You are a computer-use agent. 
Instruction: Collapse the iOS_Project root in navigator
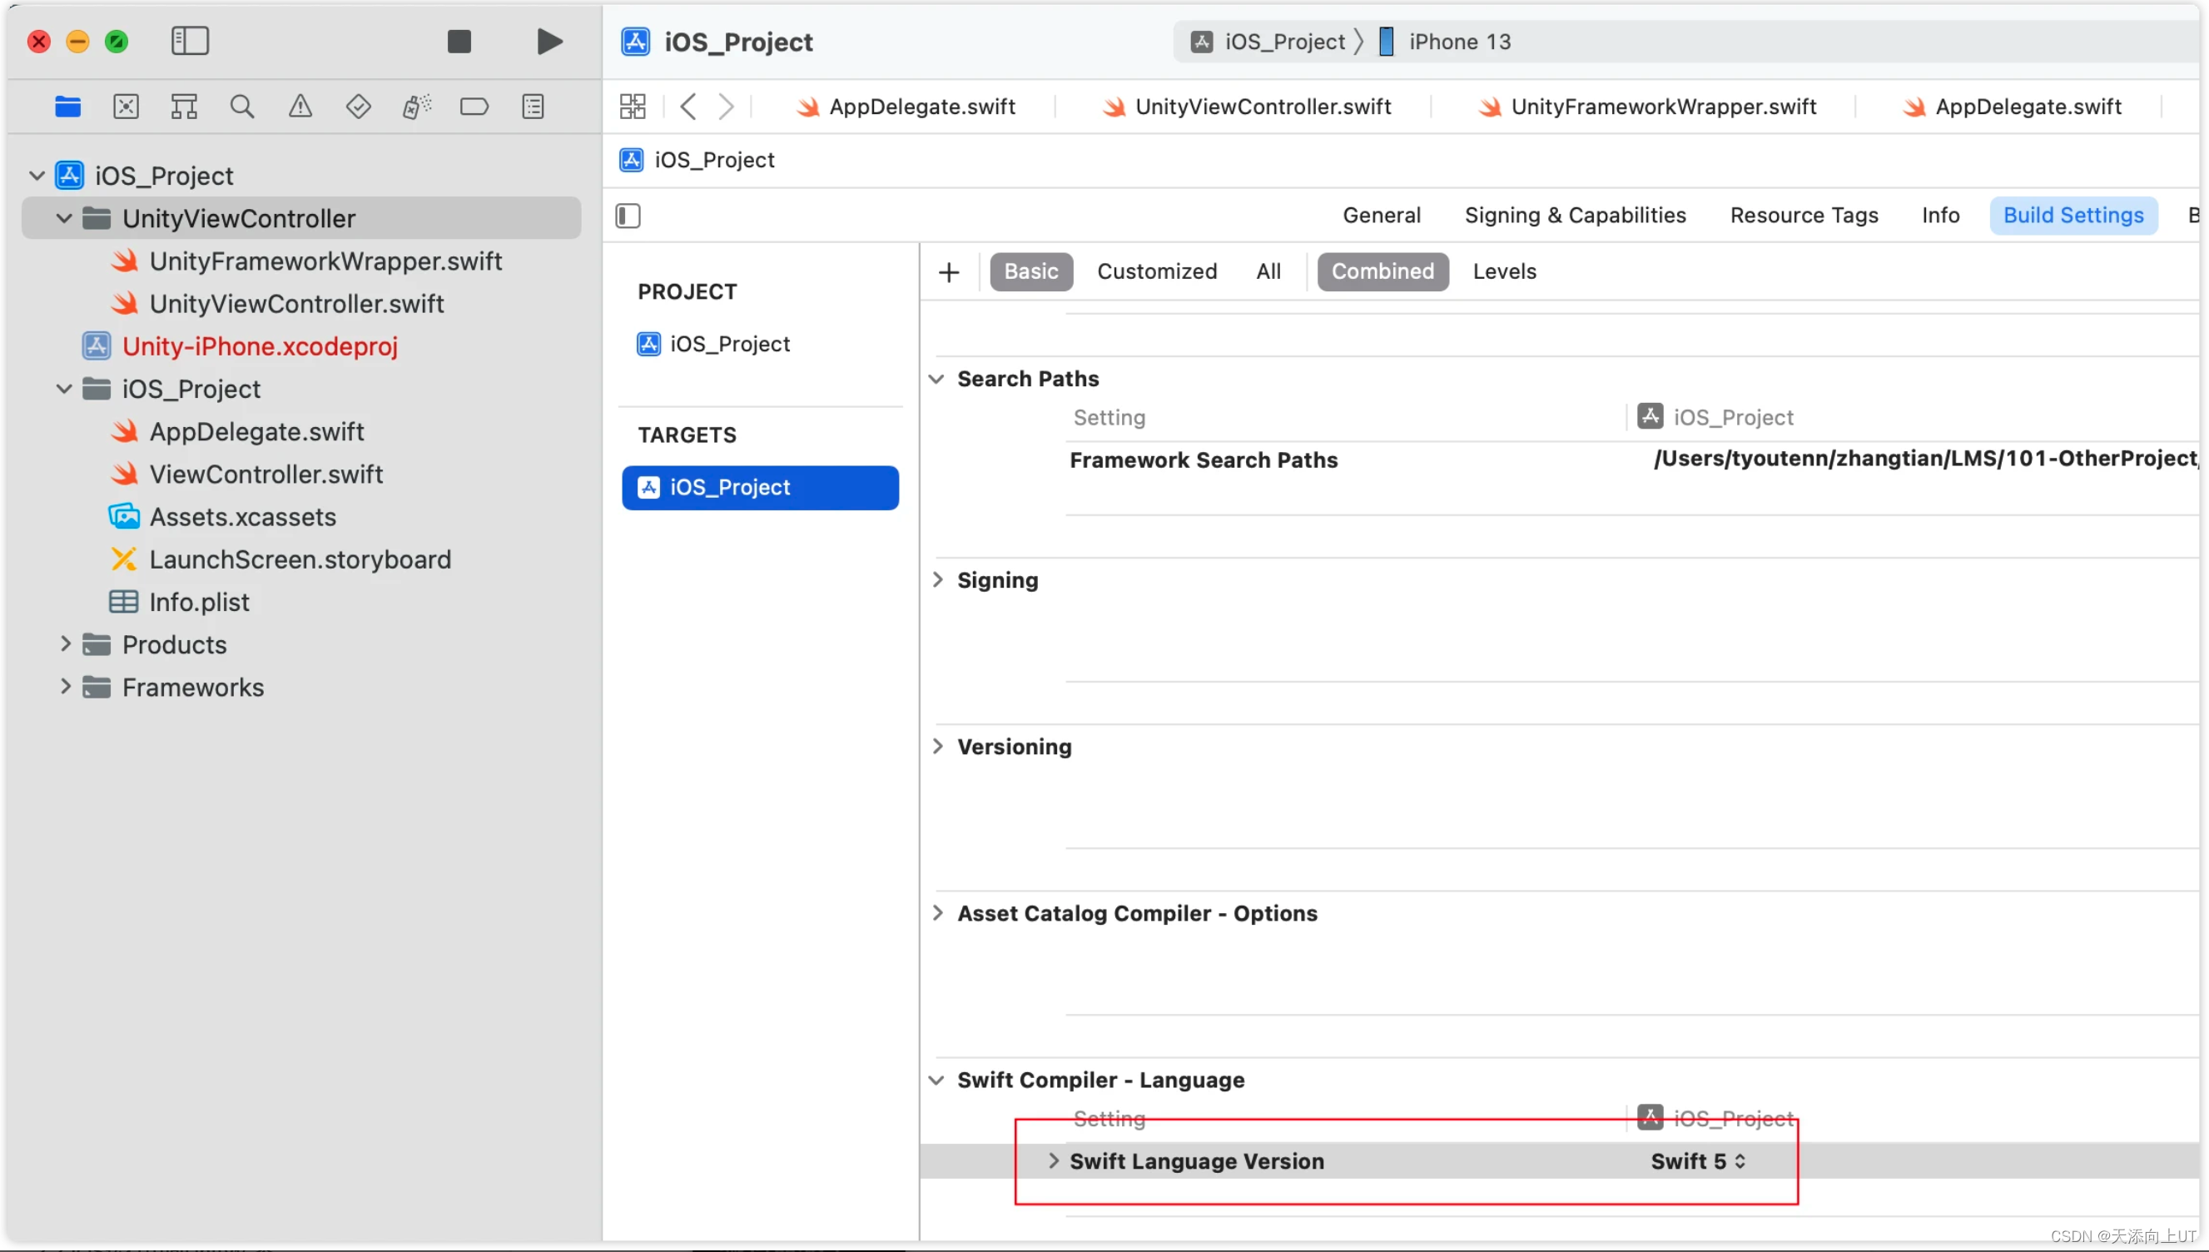37,176
